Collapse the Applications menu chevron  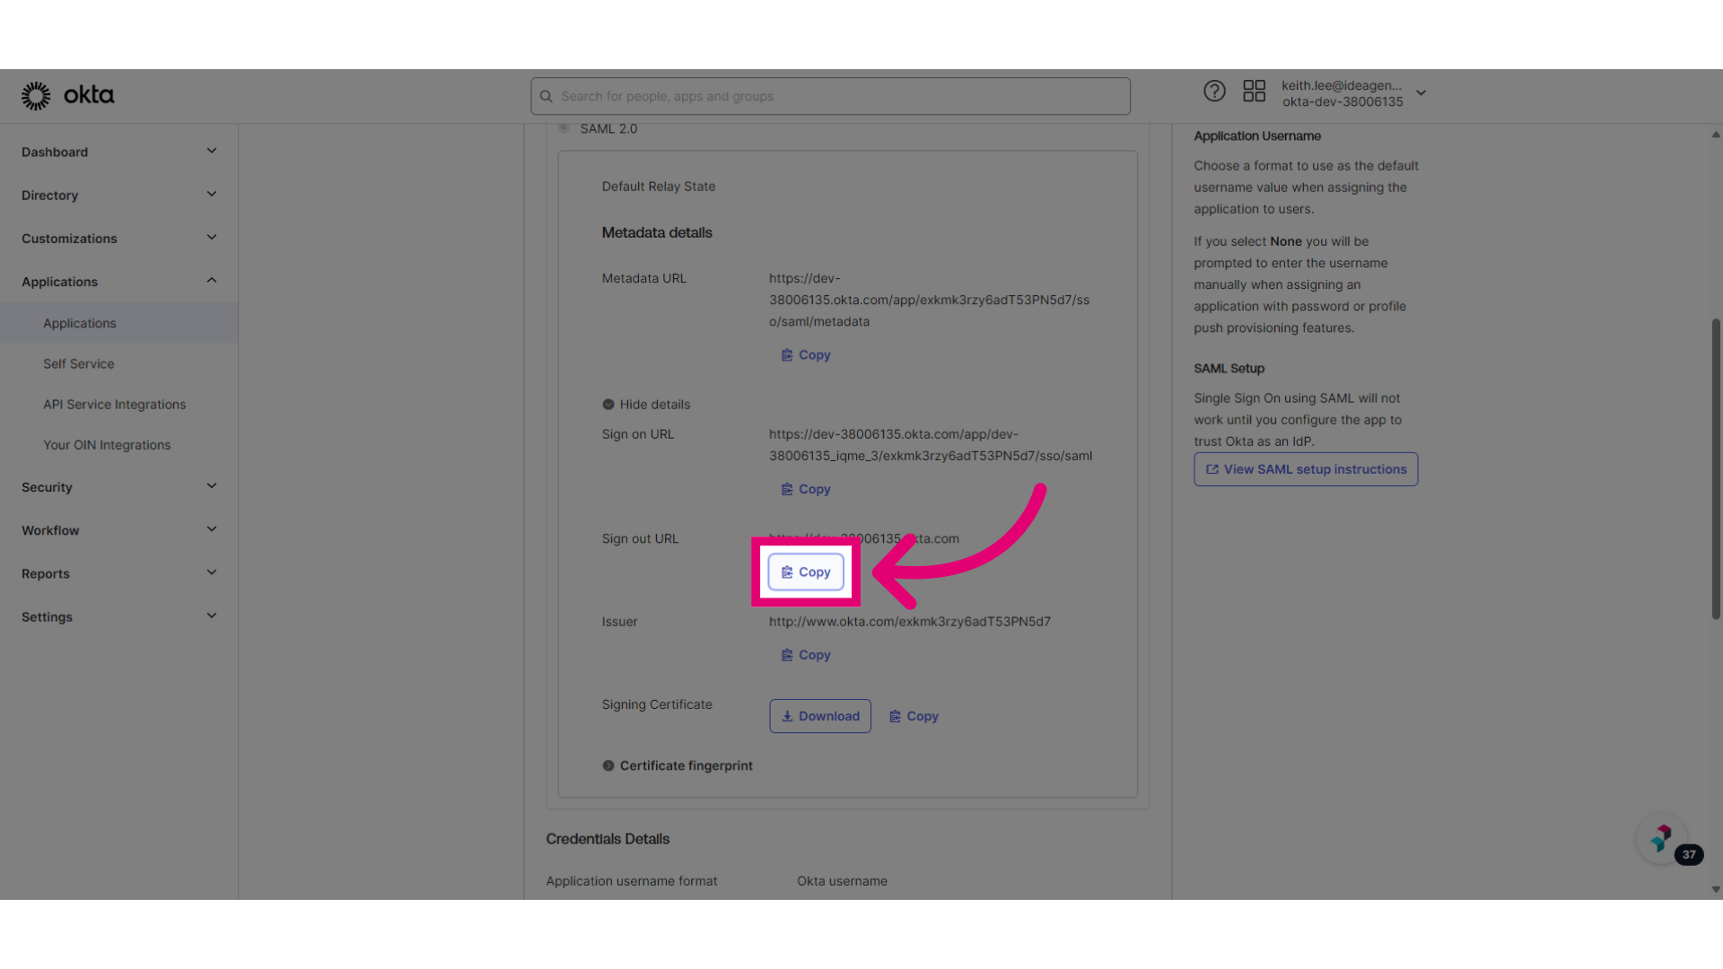coord(212,281)
